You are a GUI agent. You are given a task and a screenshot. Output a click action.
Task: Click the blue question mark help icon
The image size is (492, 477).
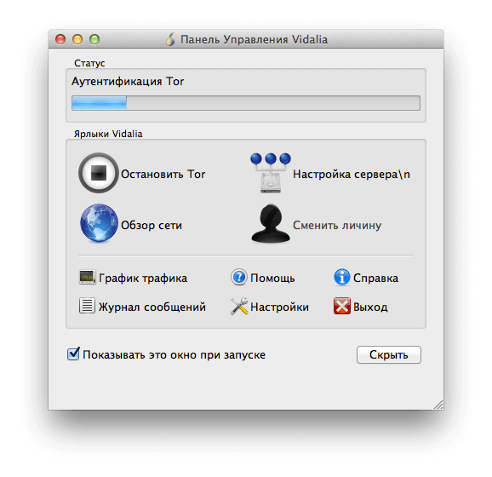tap(239, 277)
